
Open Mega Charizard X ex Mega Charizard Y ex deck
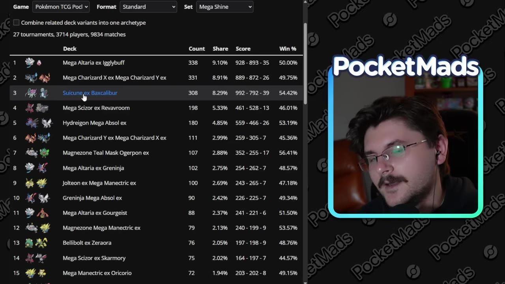tap(114, 78)
